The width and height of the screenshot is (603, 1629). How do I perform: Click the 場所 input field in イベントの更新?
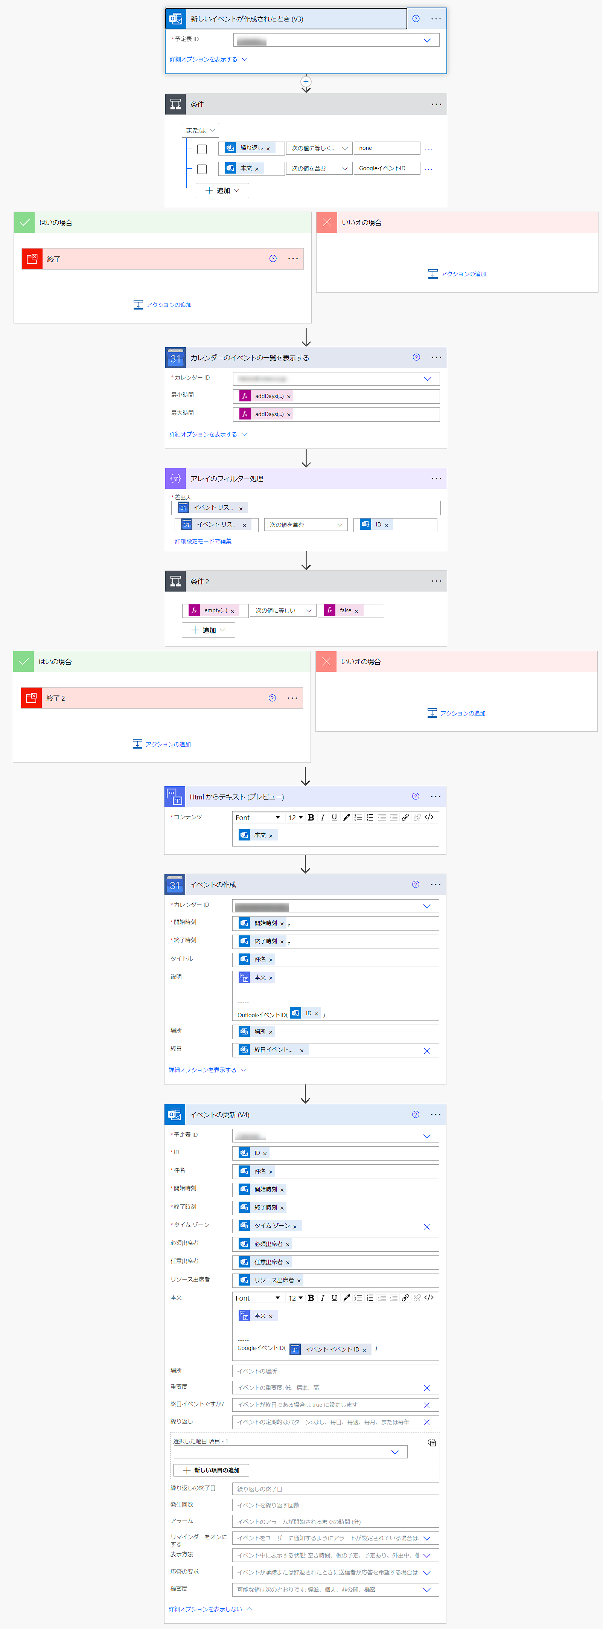click(x=336, y=1371)
